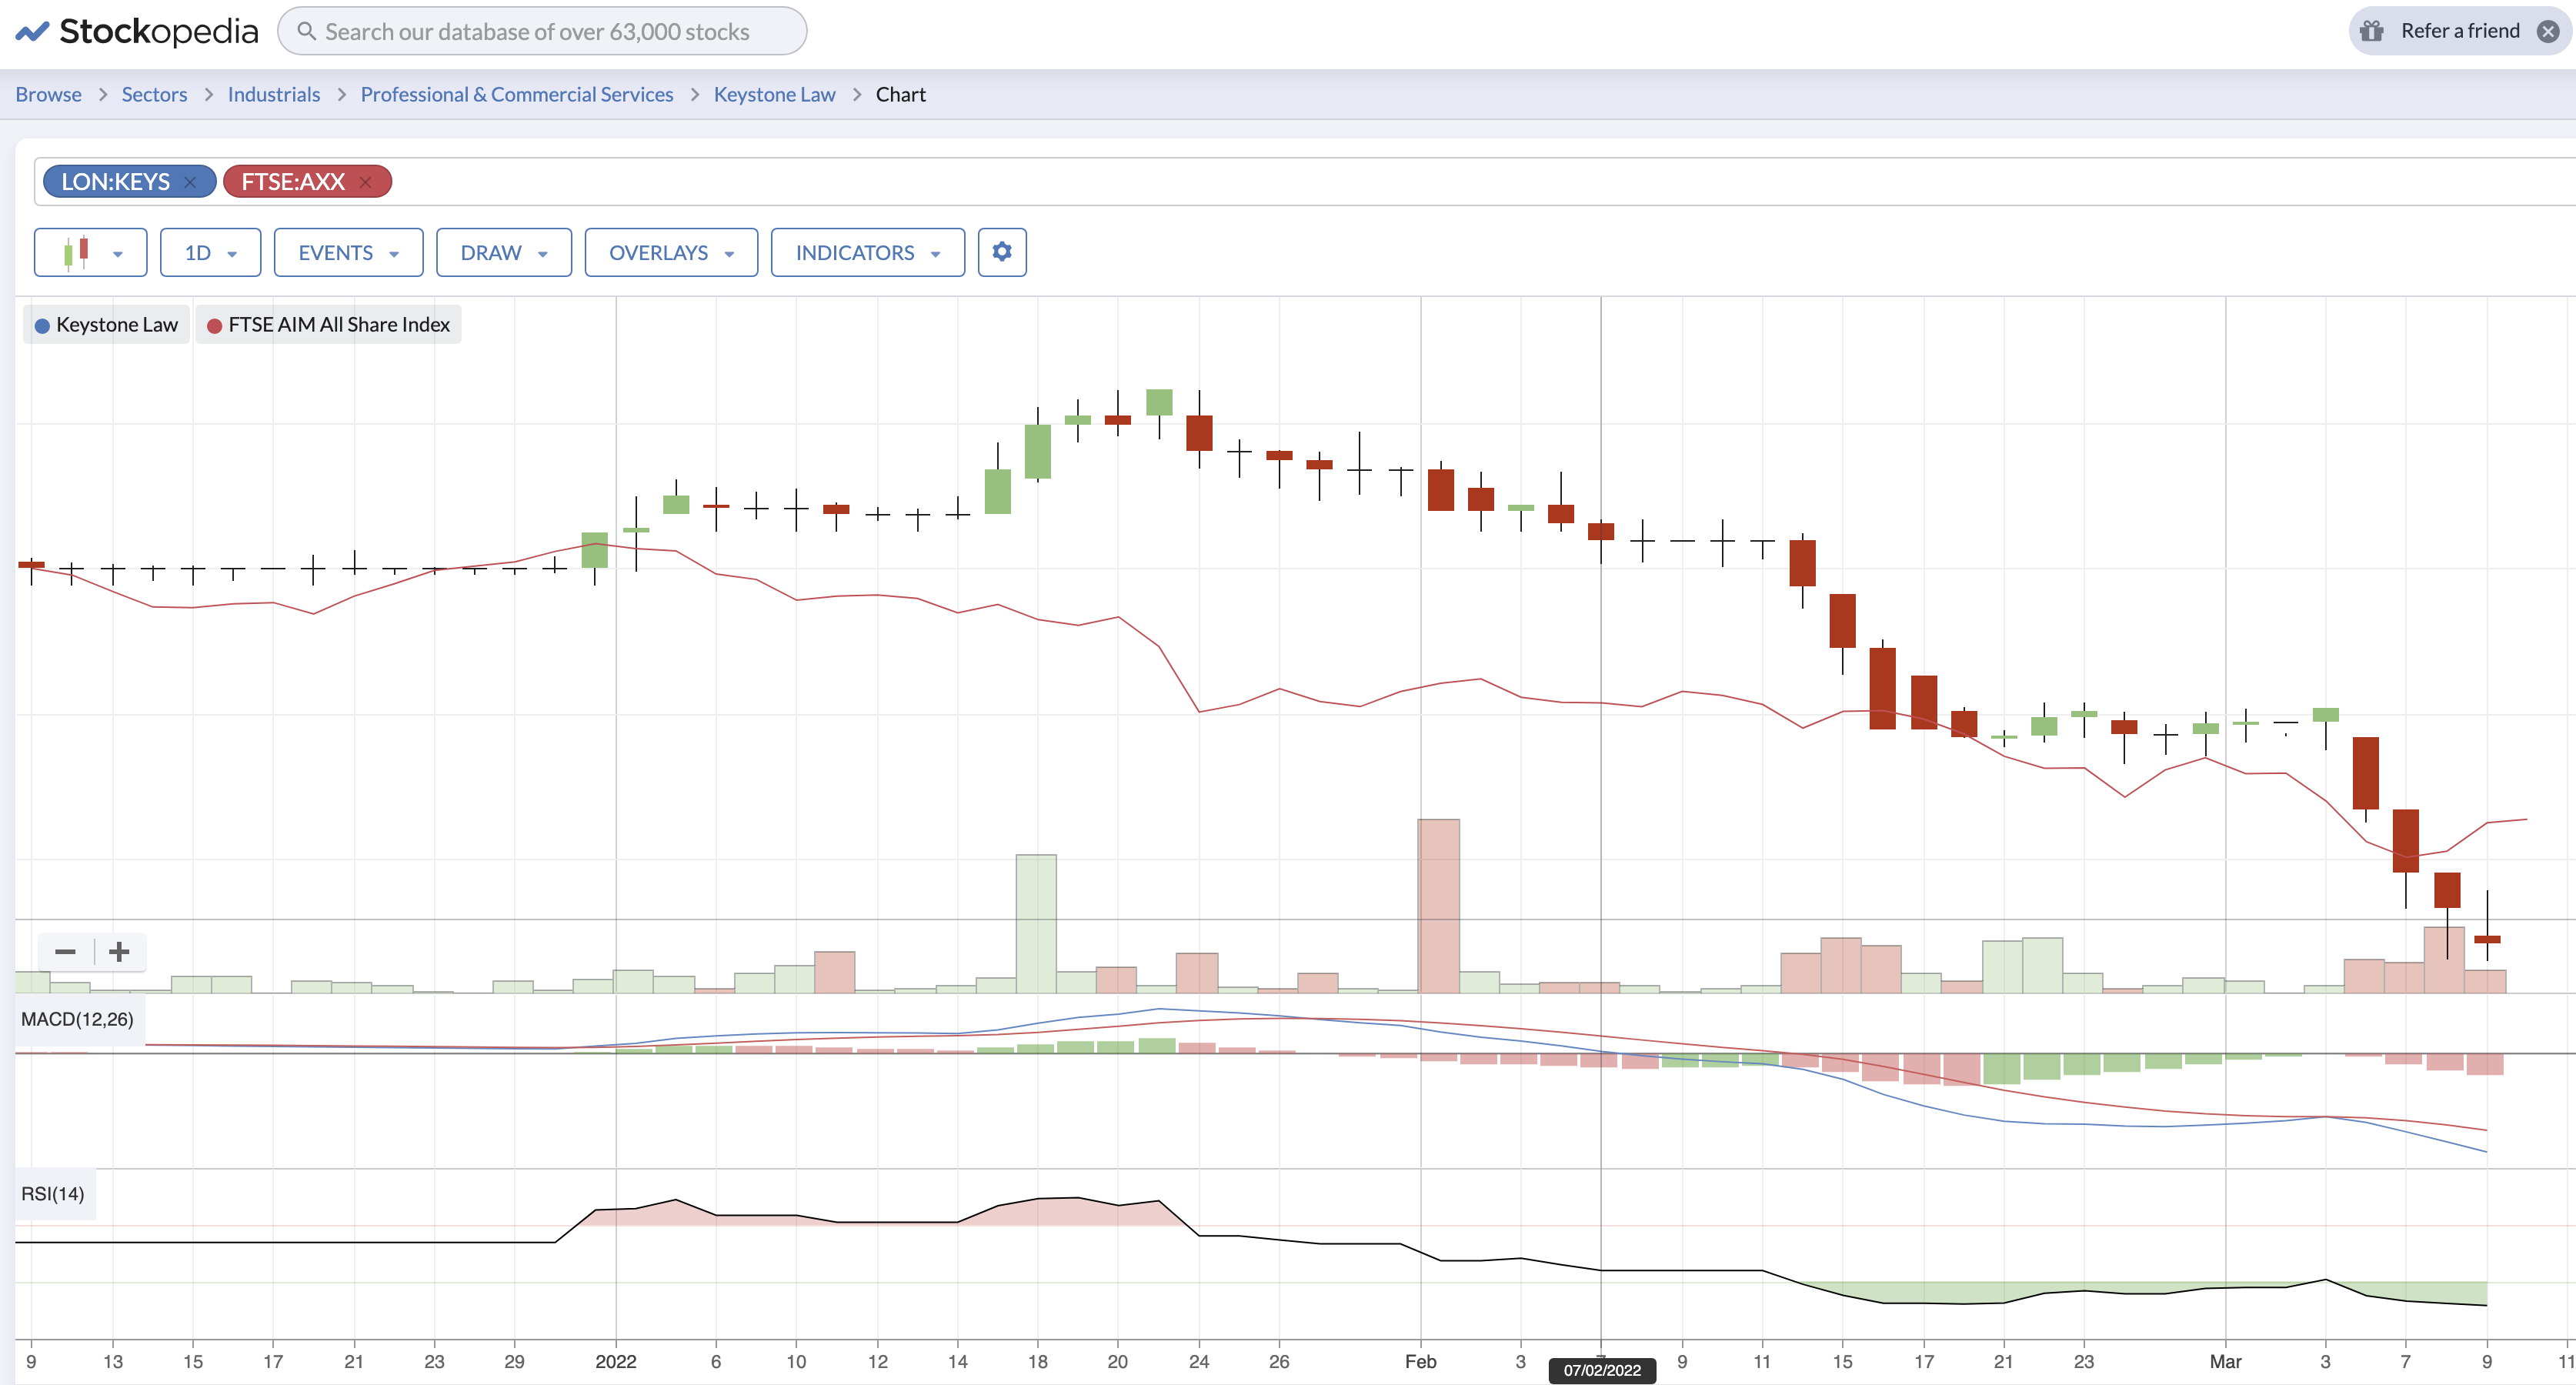Screen dimensions: 2576x1385
Task: Go to Keystone Law breadcrumb page
Action: [774, 94]
